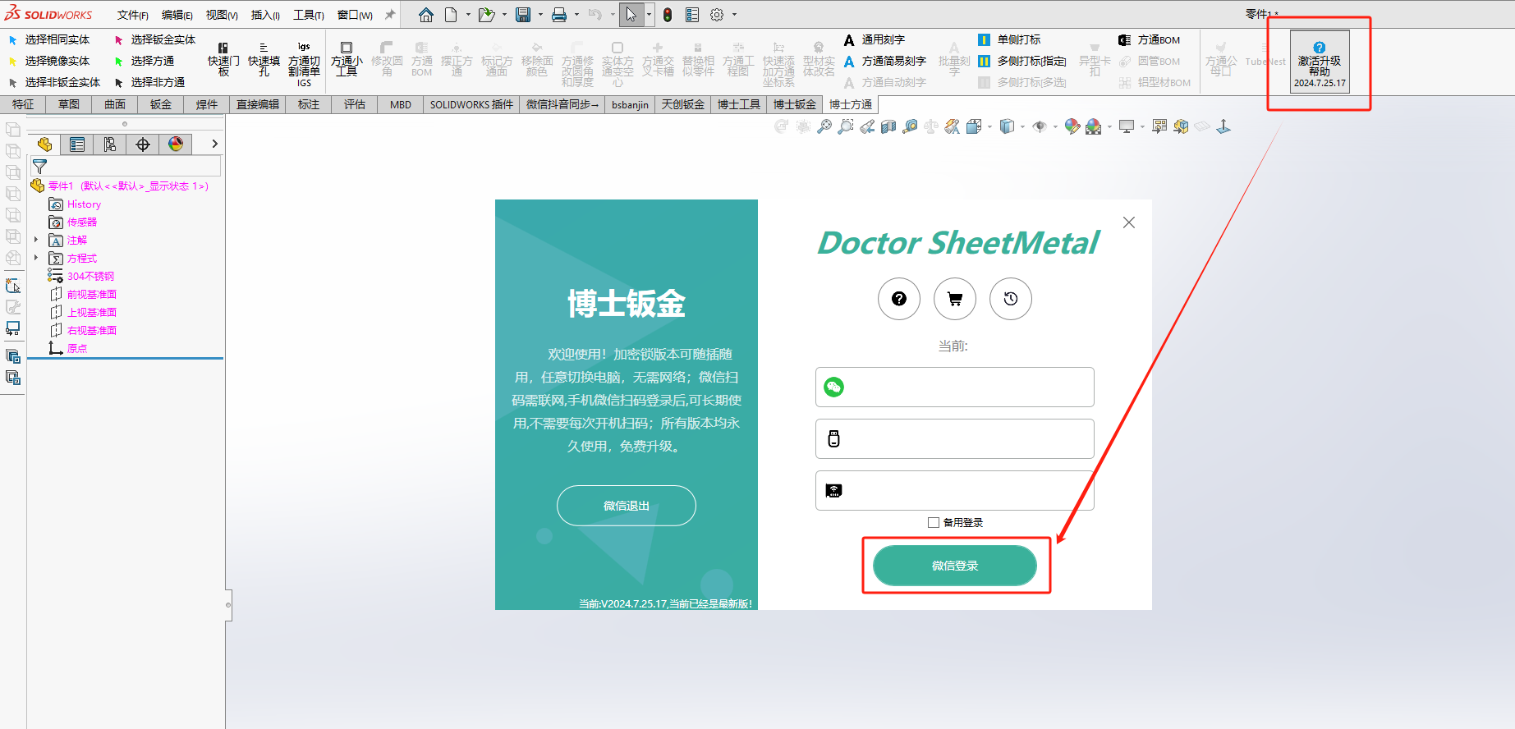Open the Print dropdown arrow
This screenshot has height=729, width=1515.
[576, 15]
